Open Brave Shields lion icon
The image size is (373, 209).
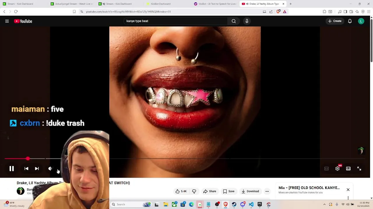point(278,12)
